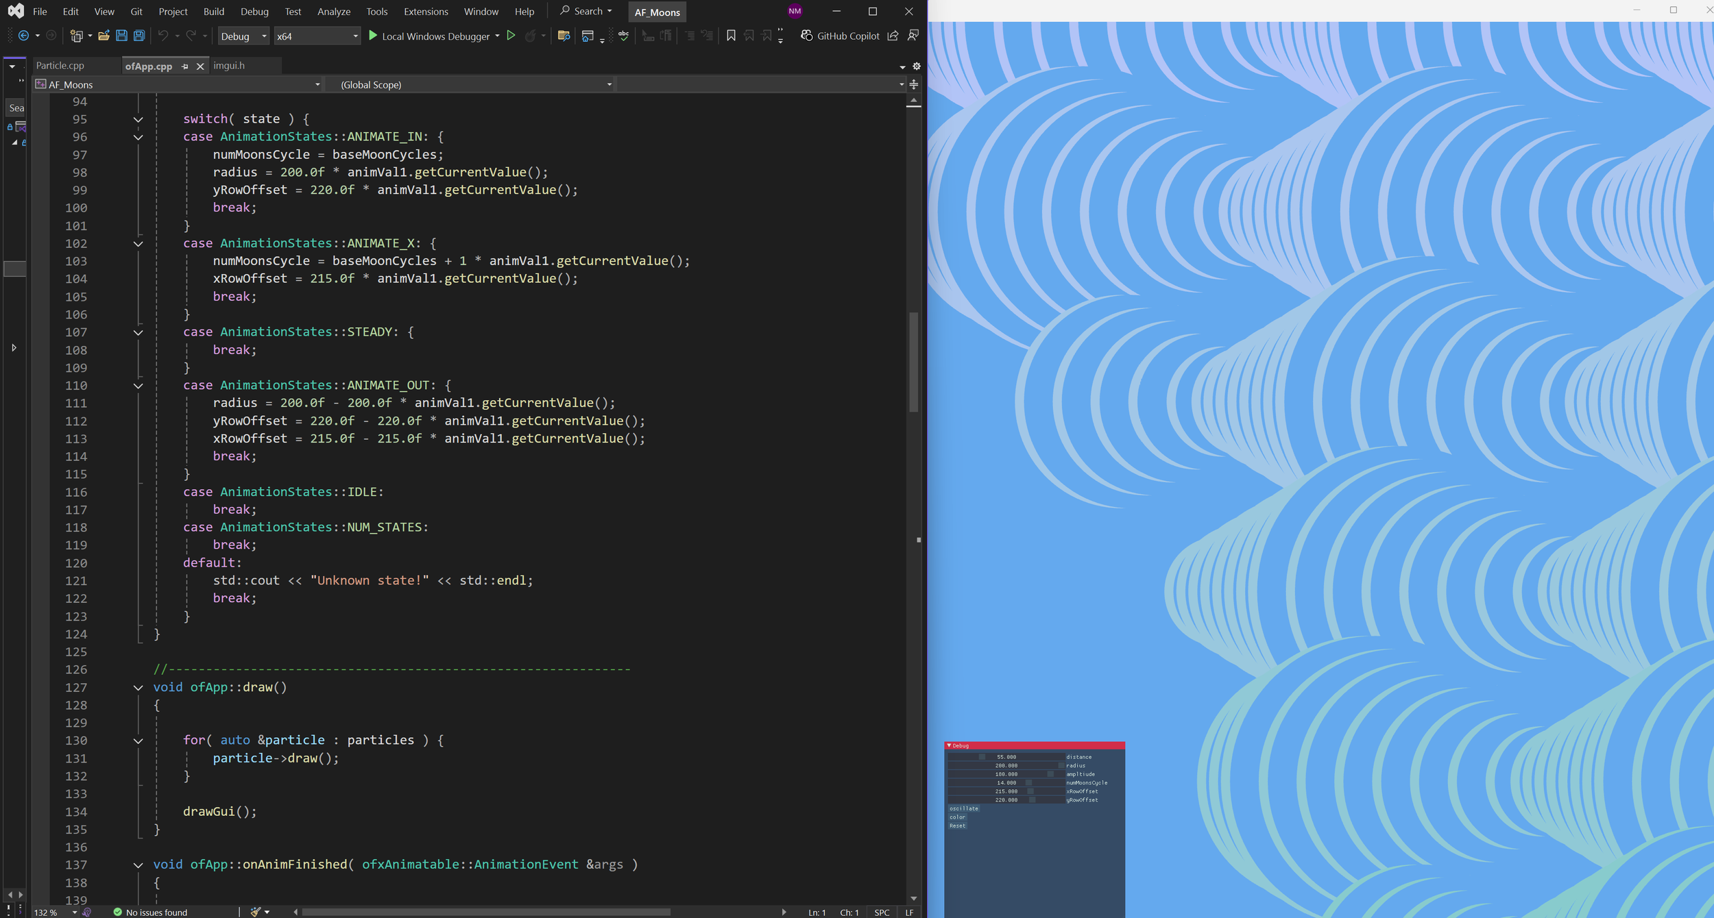The image size is (1714, 918).
Task: Click the SPC indentation indicator in status bar
Action: point(882,912)
